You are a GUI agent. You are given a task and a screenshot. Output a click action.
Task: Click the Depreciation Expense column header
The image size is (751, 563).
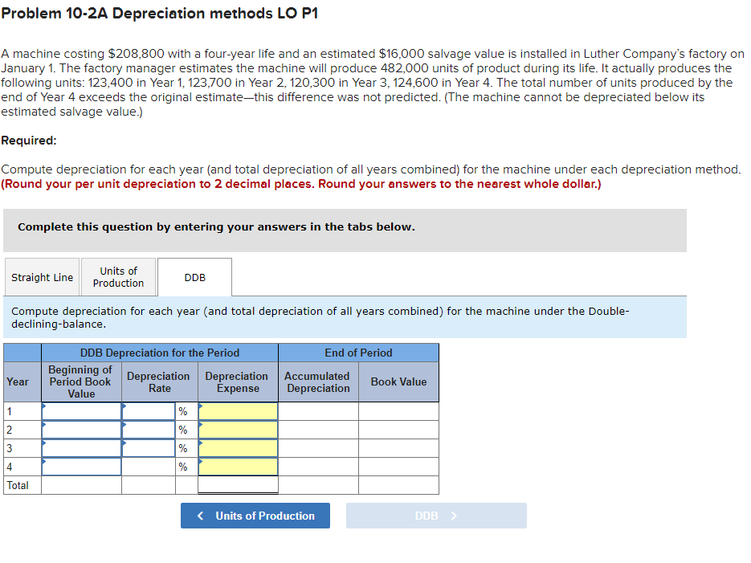[238, 382]
